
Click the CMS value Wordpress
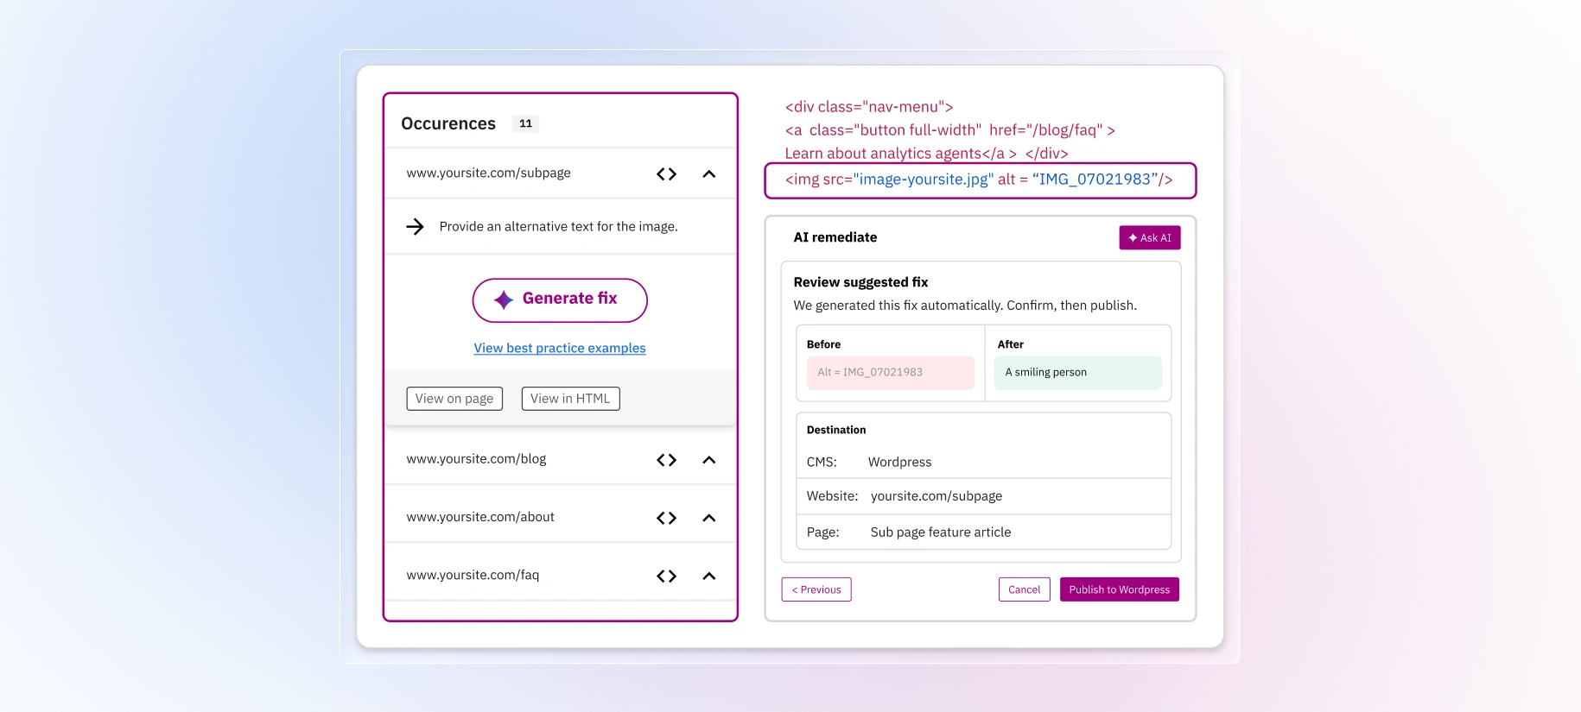click(x=900, y=462)
